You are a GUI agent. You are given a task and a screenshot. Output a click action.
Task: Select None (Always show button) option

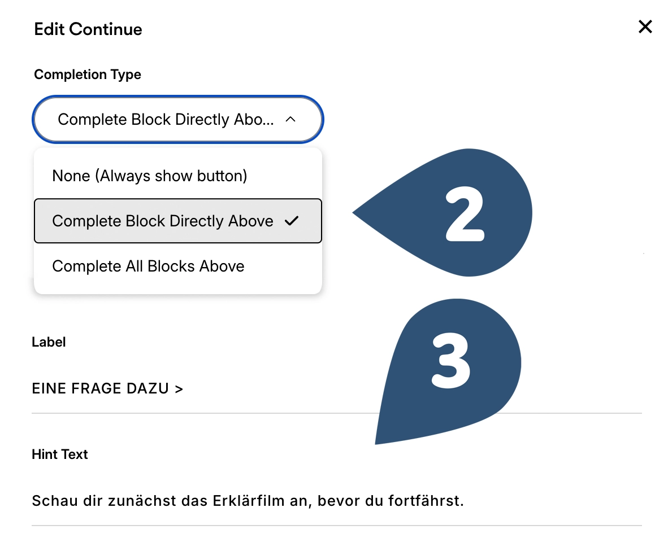pos(150,176)
